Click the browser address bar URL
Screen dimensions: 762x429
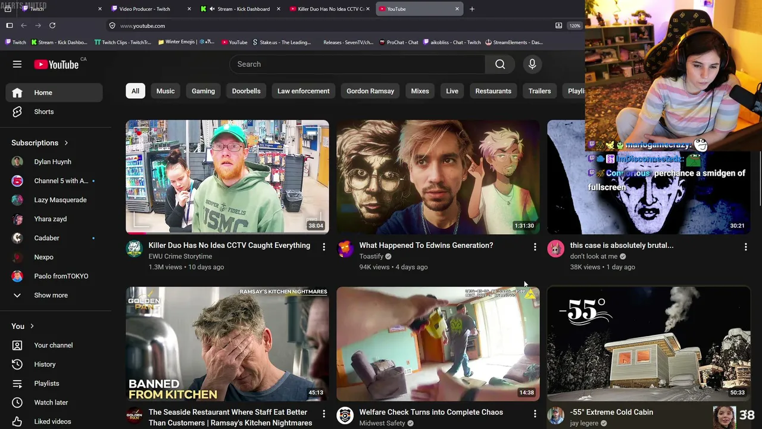point(142,26)
